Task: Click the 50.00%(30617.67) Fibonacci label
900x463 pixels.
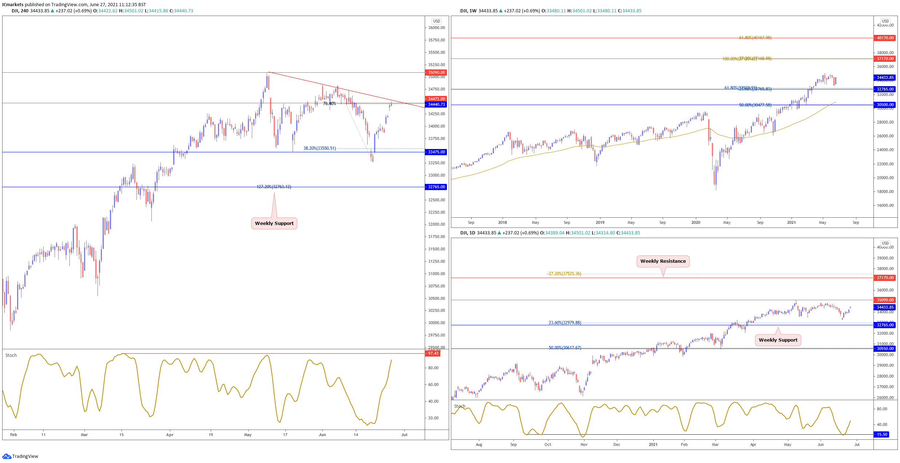Action: coord(565,348)
